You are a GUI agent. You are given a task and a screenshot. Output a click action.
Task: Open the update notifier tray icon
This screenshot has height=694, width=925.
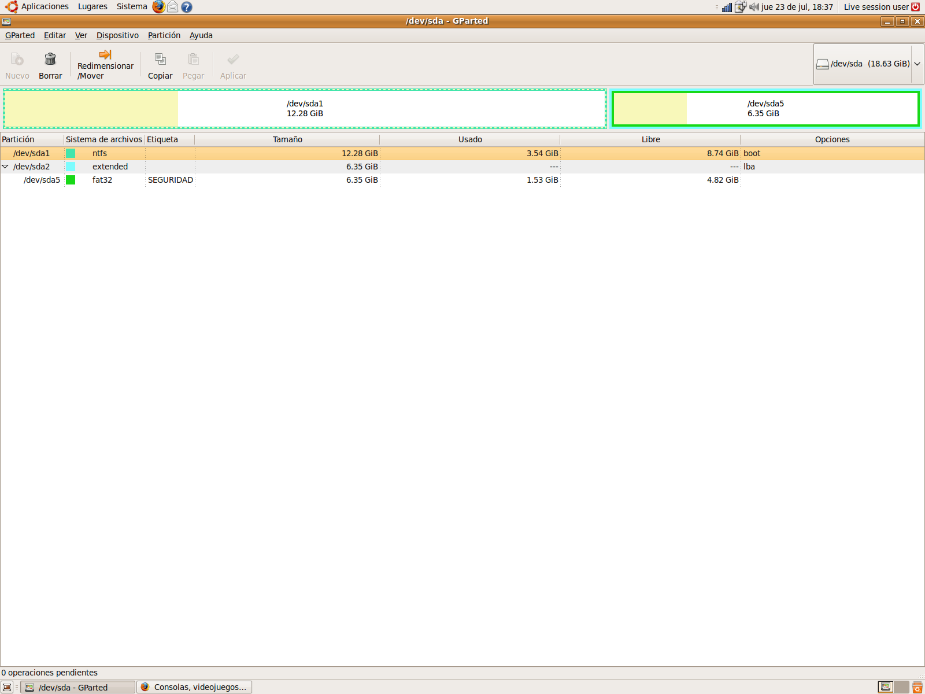pos(741,7)
